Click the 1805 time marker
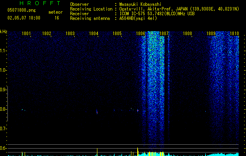This screenshot has height=156, width=246. 117,34
